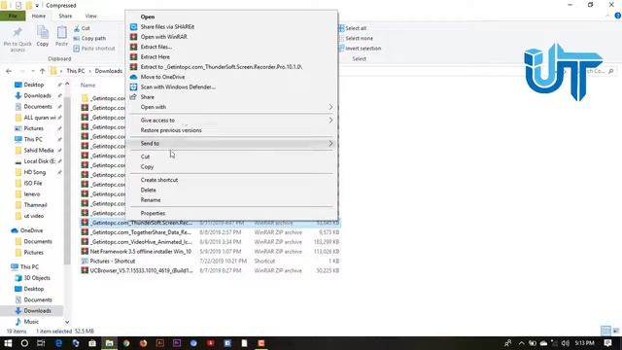Click Downloads in the address breadcrumb
The height and width of the screenshot is (350, 622).
coord(108,71)
